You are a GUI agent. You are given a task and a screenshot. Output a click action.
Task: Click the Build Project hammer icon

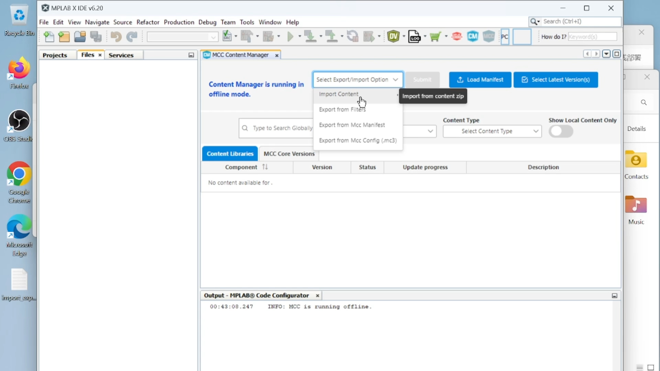(x=246, y=36)
